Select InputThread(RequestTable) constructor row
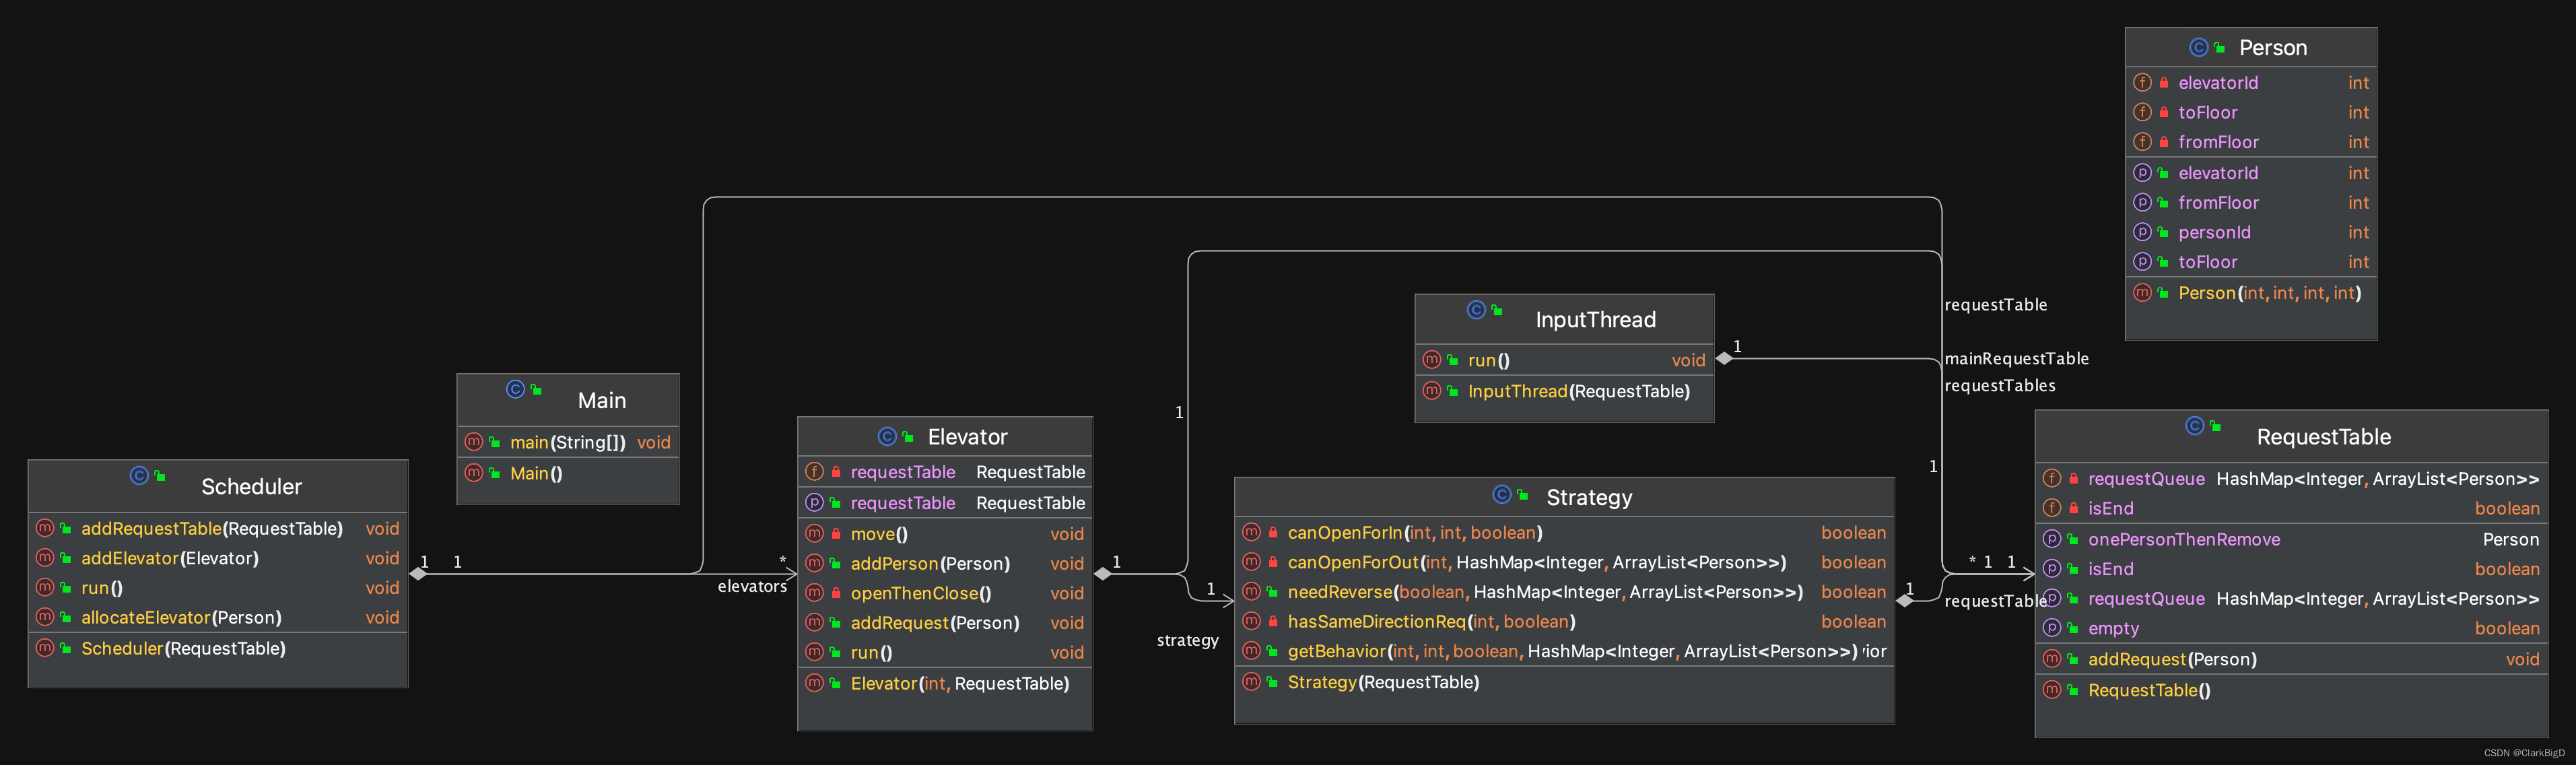Image resolution: width=2576 pixels, height=765 pixels. [1578, 391]
